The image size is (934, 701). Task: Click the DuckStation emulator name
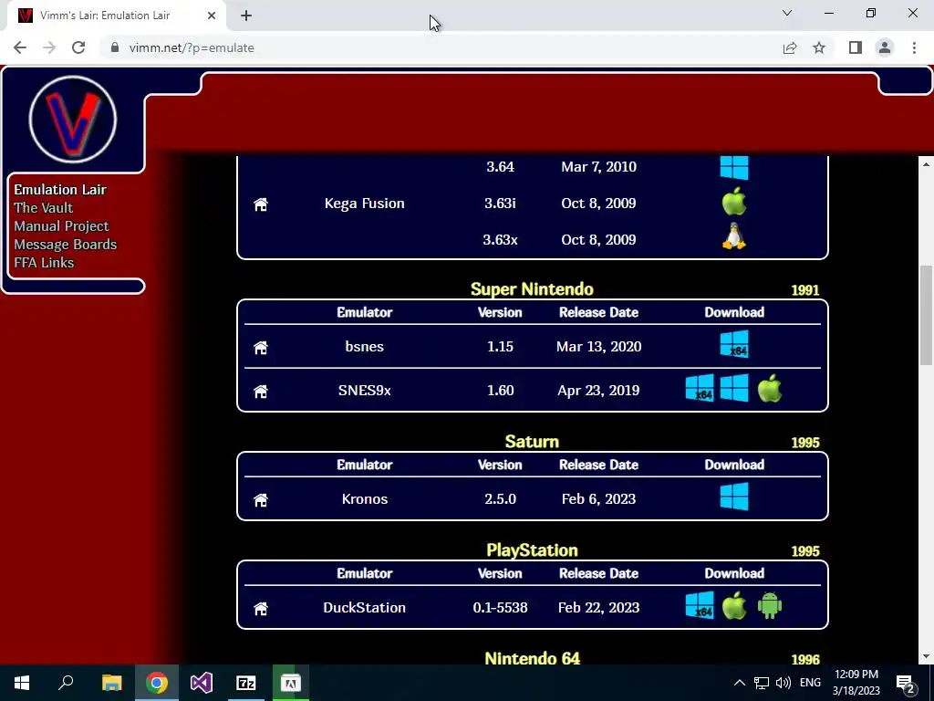(365, 607)
